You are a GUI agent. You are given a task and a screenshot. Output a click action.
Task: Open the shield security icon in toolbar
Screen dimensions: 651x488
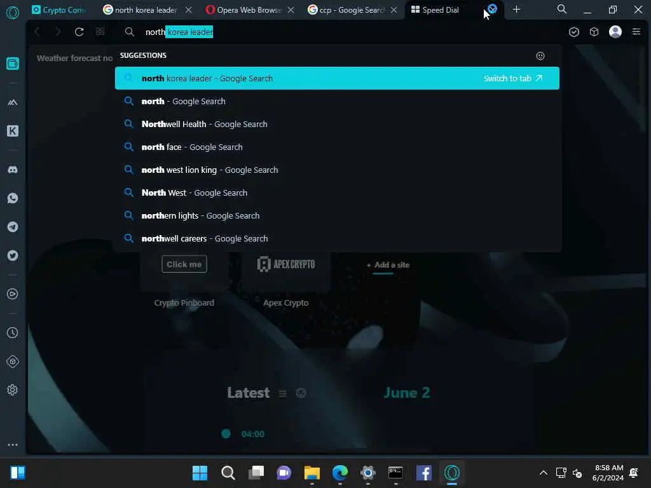pyautogui.click(x=574, y=32)
